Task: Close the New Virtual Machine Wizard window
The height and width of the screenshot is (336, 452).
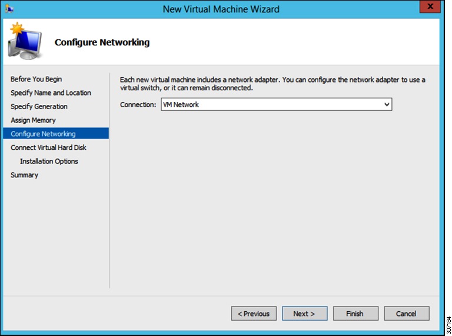Action: coord(430,8)
